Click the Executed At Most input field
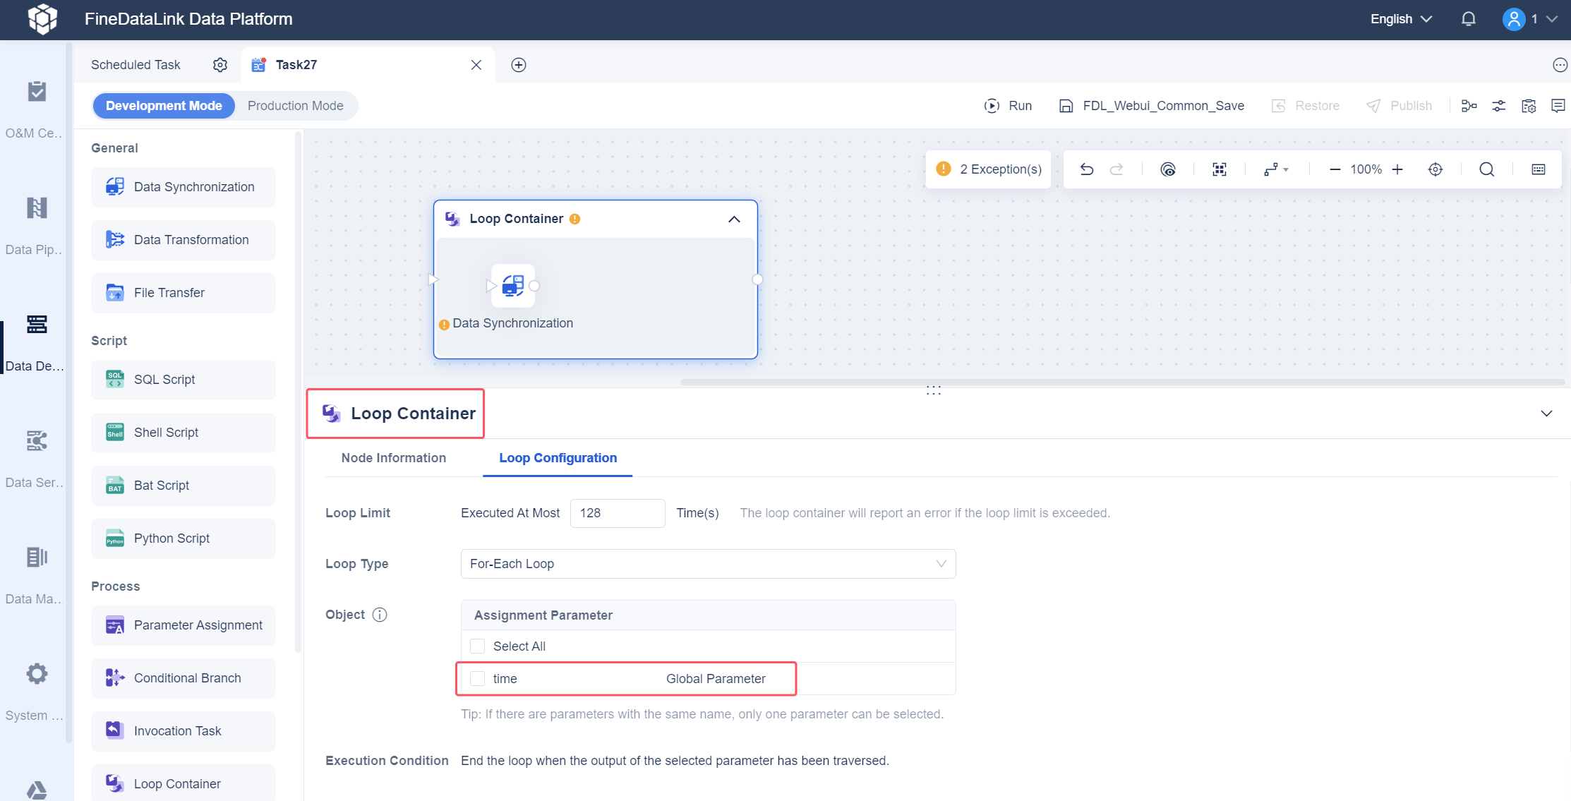 click(x=617, y=513)
